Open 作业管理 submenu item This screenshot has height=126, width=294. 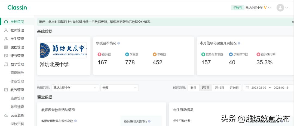17,81
